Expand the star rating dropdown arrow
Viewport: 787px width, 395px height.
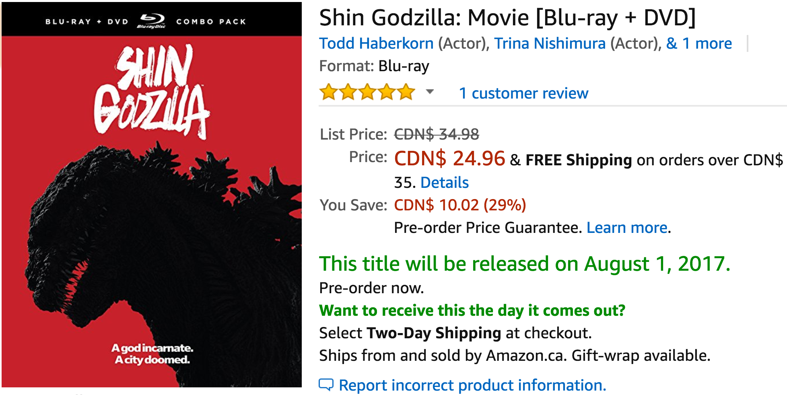point(430,92)
